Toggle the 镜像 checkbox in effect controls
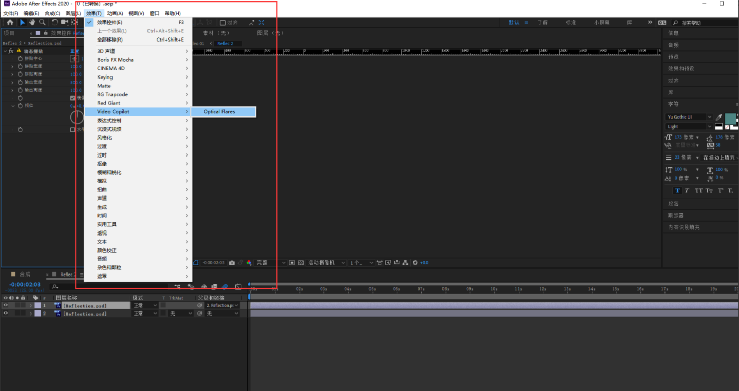 click(x=72, y=98)
